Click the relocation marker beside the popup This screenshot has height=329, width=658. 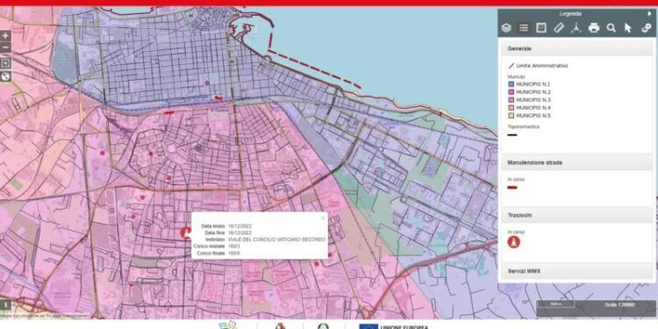(185, 232)
